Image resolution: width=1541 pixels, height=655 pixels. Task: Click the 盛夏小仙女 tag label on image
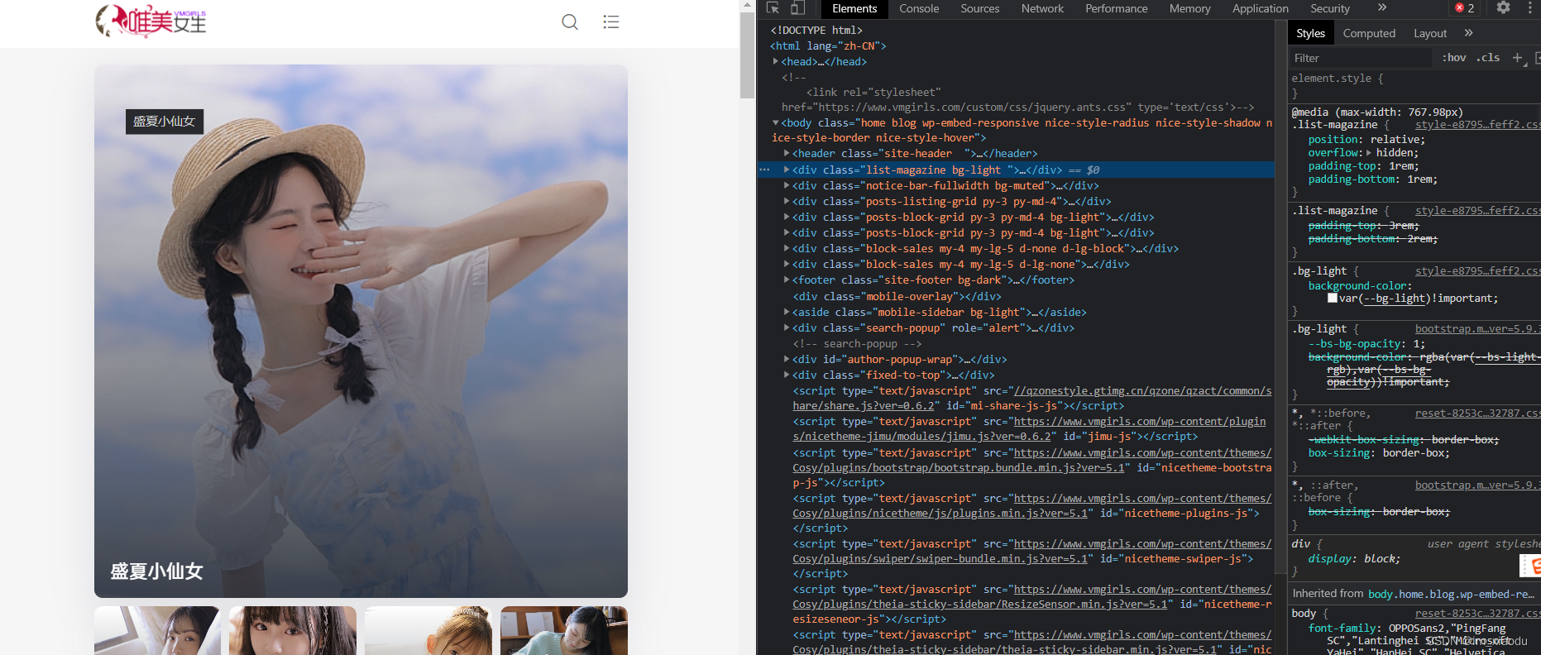pos(164,122)
